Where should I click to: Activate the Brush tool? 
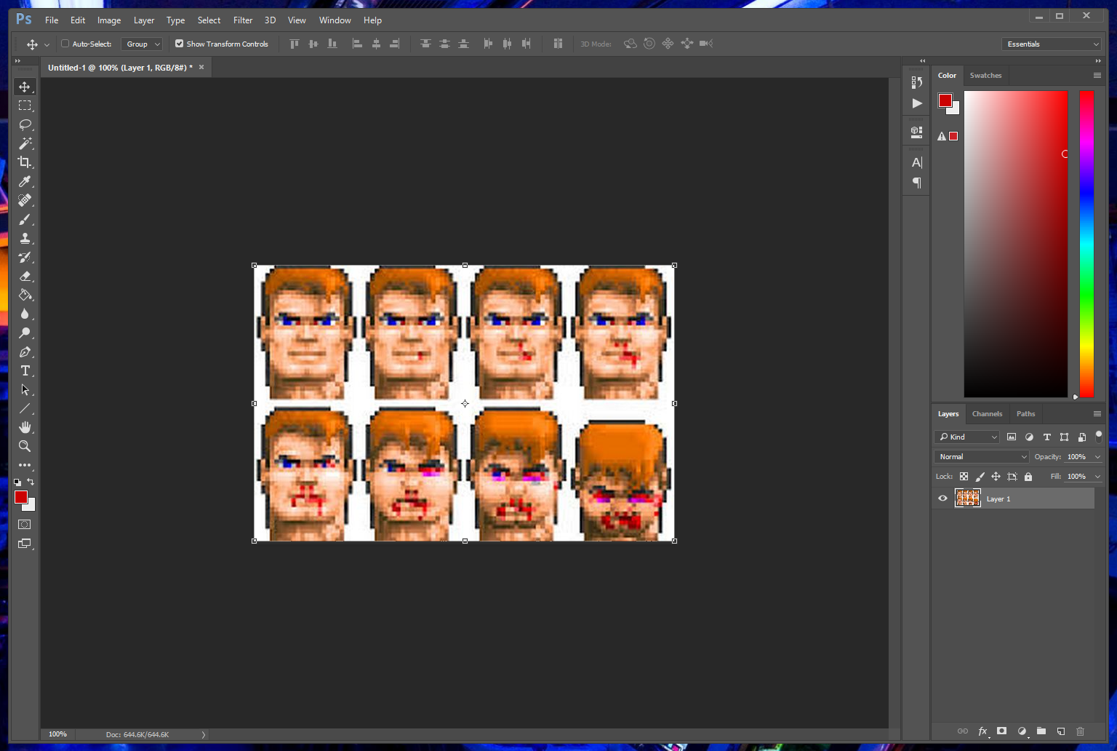[x=25, y=219]
